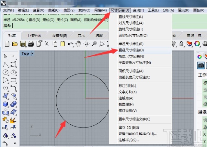Click 周长(C) command option
The width and height of the screenshot is (207, 147).
coord(62,20)
